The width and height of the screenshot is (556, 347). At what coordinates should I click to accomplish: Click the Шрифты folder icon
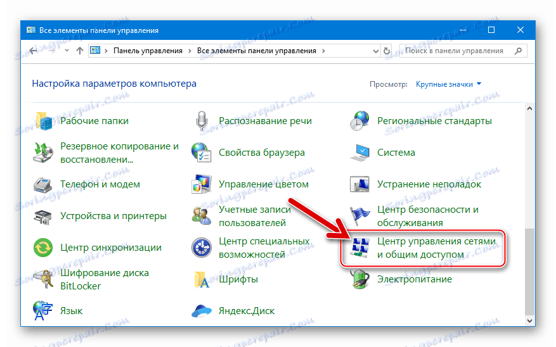[202, 279]
